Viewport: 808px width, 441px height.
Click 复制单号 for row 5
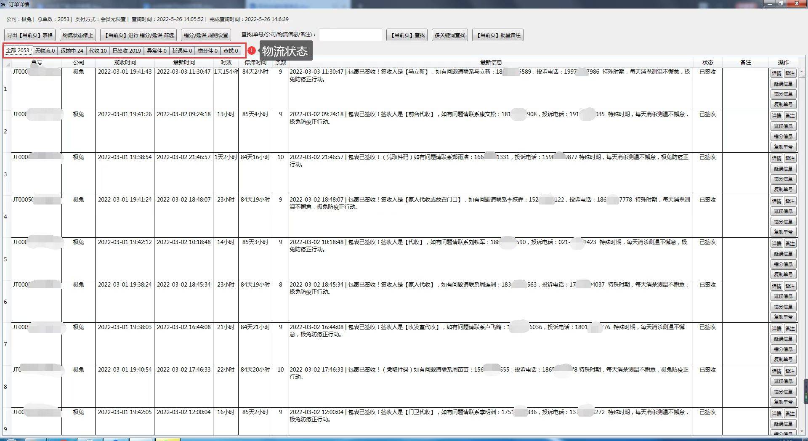click(783, 274)
